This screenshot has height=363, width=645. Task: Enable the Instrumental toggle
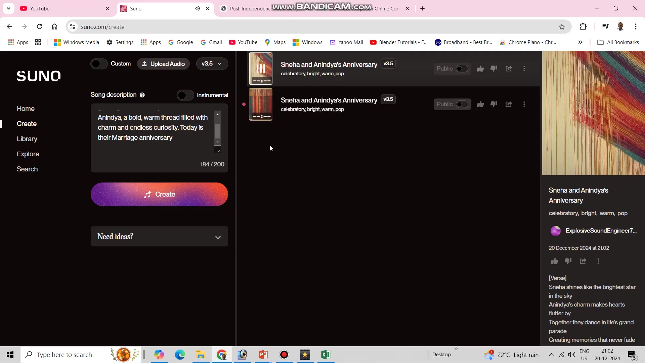(x=185, y=95)
